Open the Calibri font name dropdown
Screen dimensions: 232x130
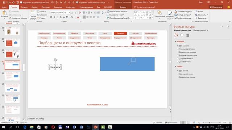[63, 13]
